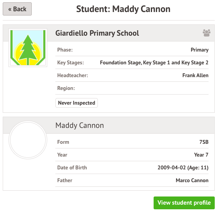Click the Phase value Primary

[200, 50]
